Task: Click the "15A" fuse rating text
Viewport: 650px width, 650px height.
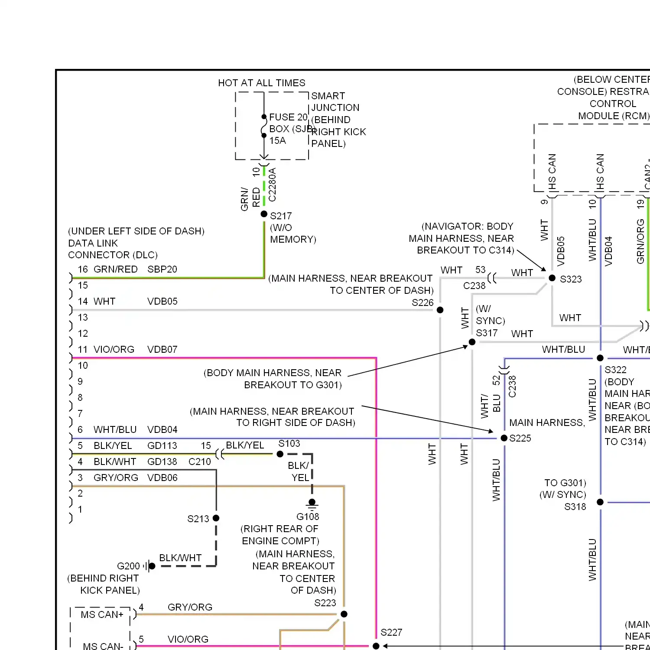Action: point(277,140)
